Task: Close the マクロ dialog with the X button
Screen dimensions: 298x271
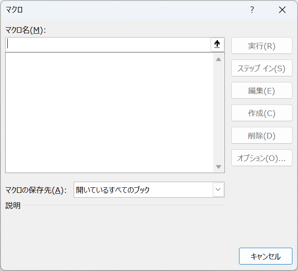Action: 282,10
